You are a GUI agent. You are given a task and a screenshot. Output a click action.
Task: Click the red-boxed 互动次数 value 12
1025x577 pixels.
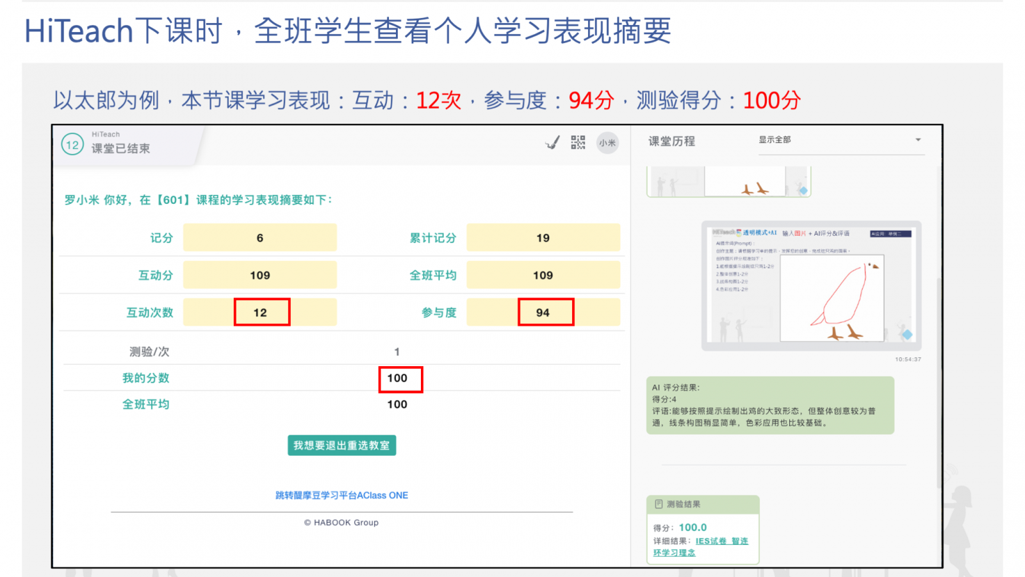coord(262,312)
